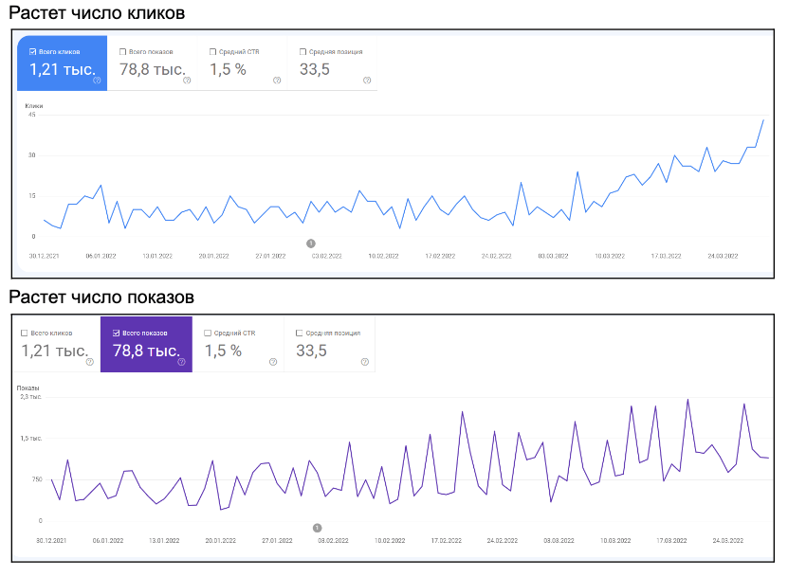Check Средняя позиция checkbox in clicks chart panel
This screenshot has height=577, width=788.
tap(302, 52)
